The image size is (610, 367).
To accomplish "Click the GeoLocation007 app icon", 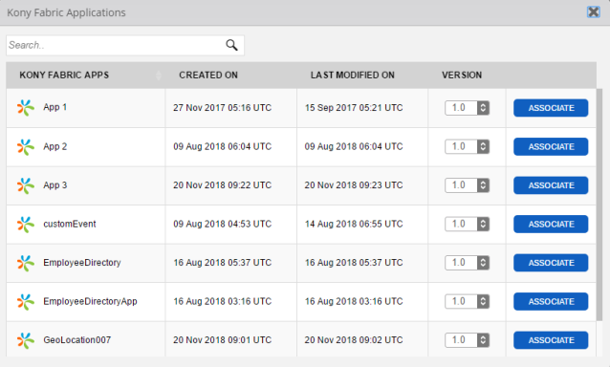I will [26, 340].
